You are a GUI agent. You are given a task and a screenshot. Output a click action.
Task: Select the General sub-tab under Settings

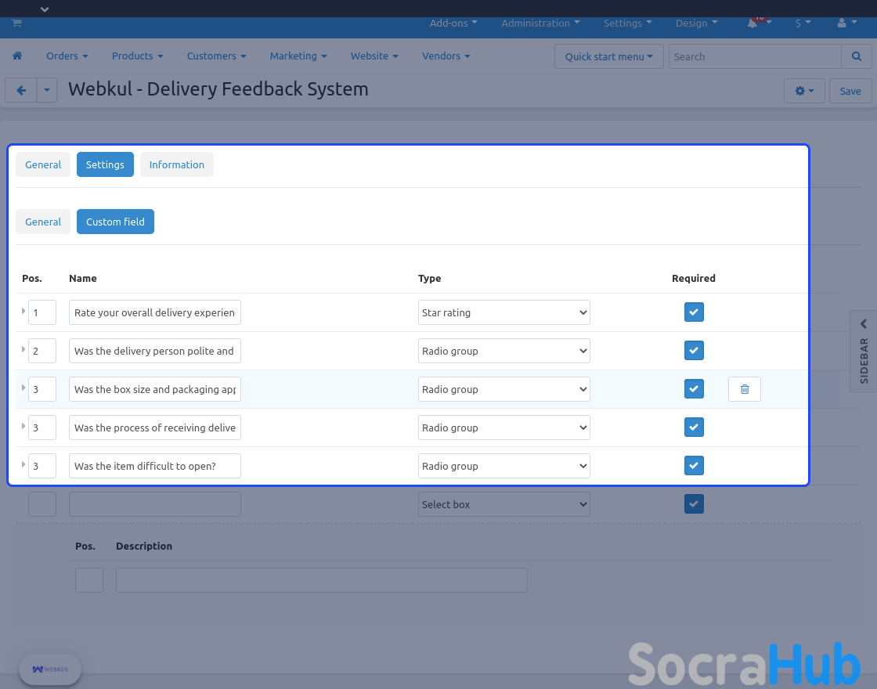(43, 222)
